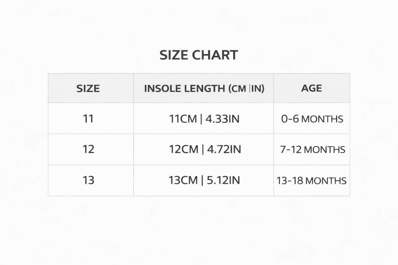
Task: Click 4.33IN in the first row
Action: click(x=223, y=119)
